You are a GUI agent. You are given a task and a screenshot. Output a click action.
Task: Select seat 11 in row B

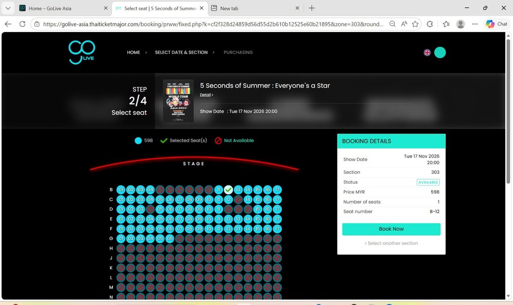click(x=218, y=190)
